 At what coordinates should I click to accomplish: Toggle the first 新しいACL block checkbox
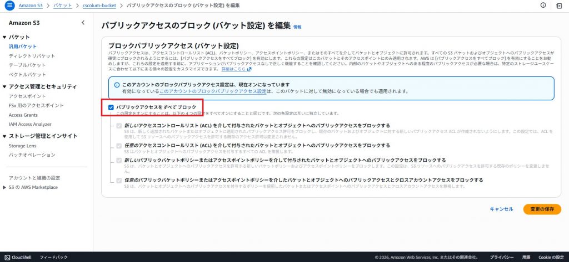point(119,126)
